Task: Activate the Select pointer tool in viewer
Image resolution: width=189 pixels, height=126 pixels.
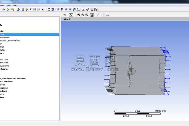Action: click(65, 15)
